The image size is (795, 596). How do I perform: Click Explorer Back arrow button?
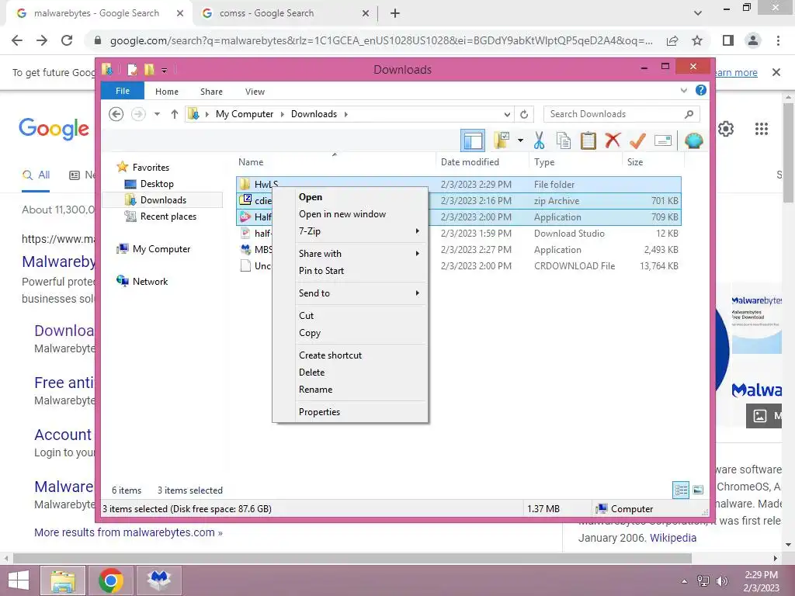click(x=116, y=114)
